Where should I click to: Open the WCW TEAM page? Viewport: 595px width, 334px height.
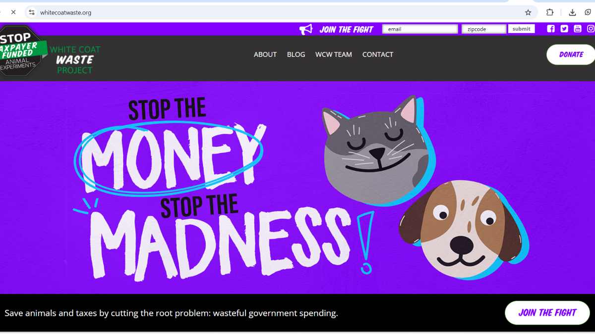click(x=334, y=54)
